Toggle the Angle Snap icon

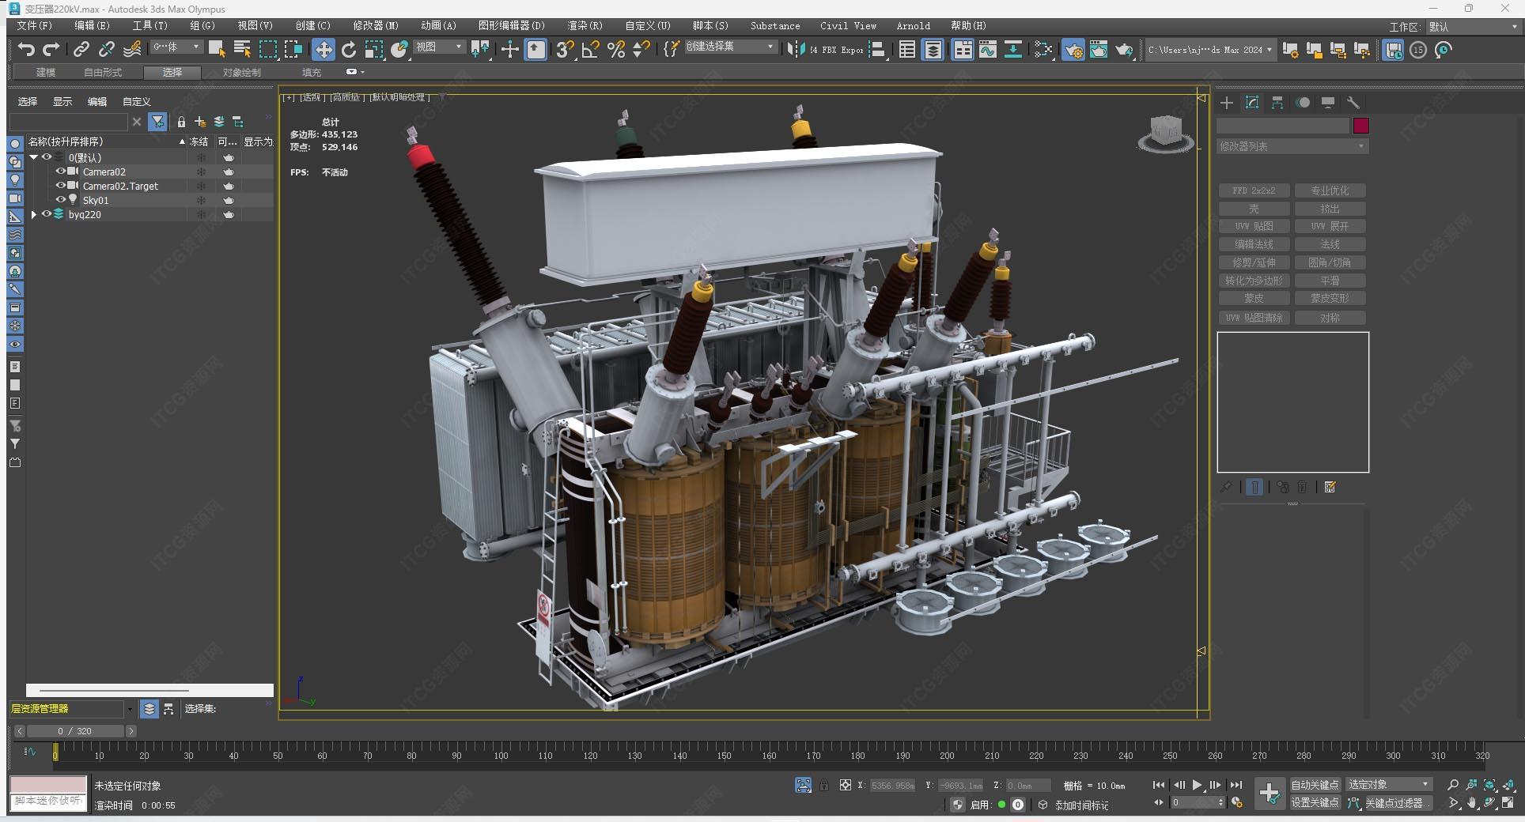[590, 50]
